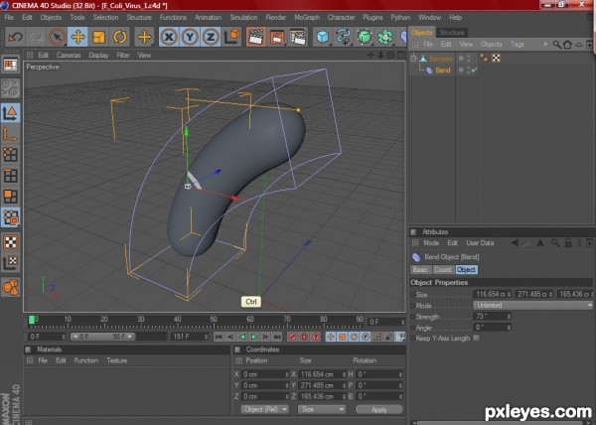Toggle the Y-axis lock
Viewport: 596px width, 425px height.
(190, 37)
